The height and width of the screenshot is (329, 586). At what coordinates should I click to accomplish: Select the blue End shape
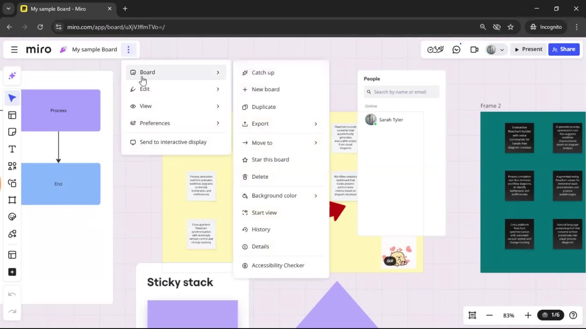pyautogui.click(x=61, y=184)
